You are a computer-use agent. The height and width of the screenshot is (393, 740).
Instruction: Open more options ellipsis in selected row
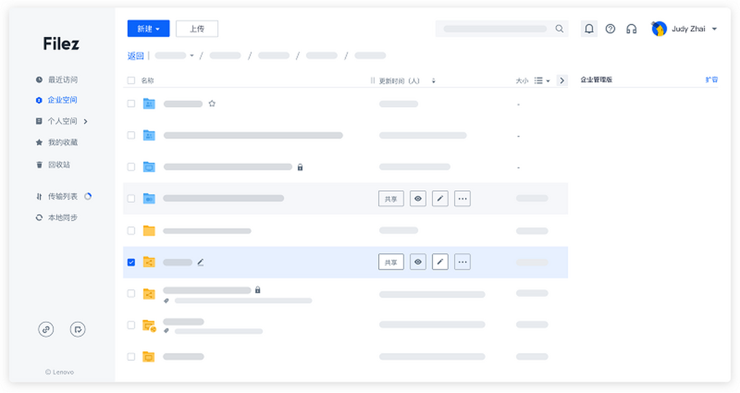pos(462,262)
